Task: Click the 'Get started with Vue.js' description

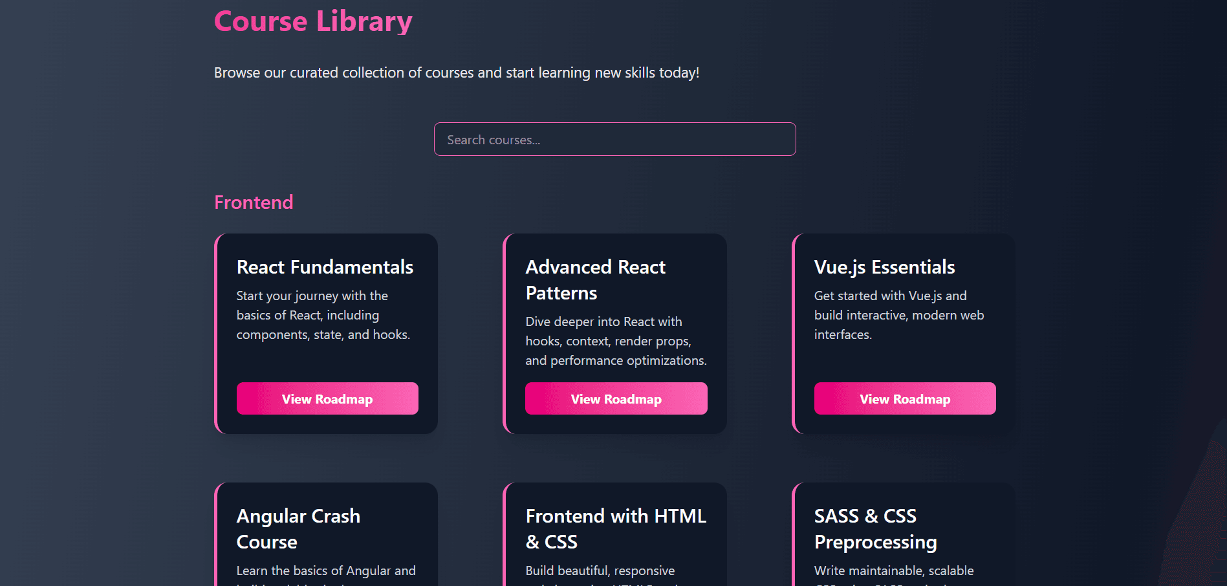Action: (899, 315)
